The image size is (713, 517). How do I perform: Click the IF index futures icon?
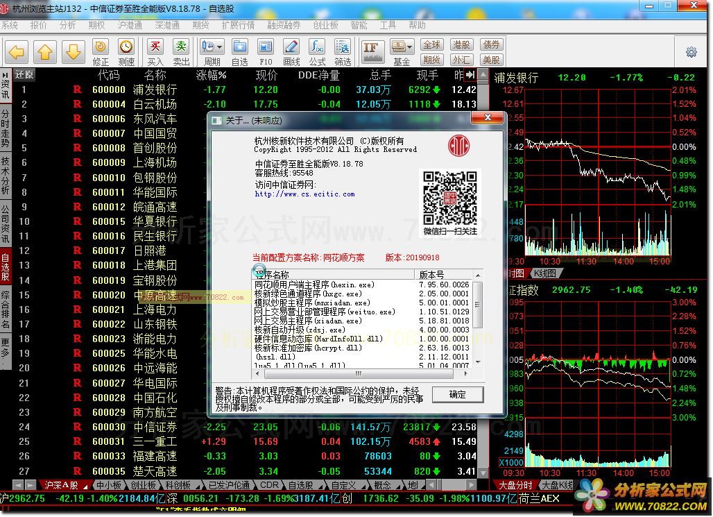(x=372, y=52)
